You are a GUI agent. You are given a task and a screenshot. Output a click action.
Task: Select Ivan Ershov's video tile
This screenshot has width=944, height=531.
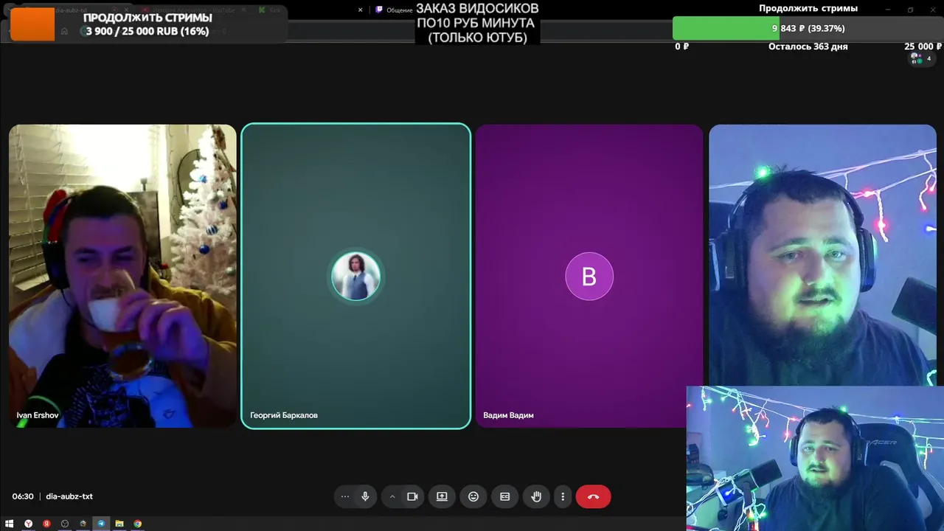122,276
